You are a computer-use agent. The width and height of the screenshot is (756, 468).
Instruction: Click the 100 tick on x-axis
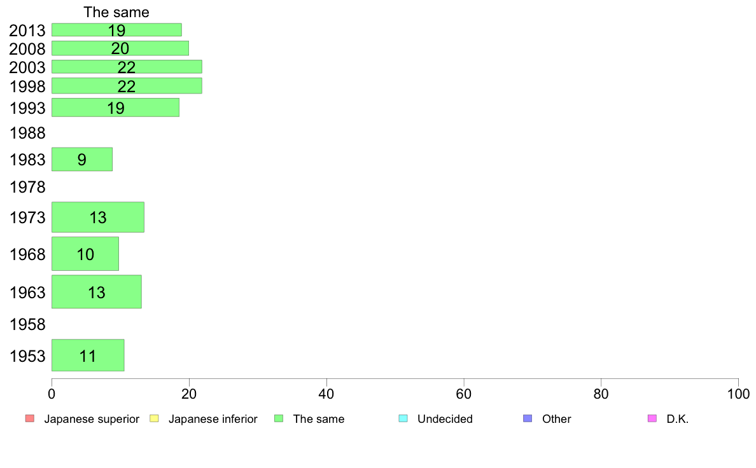(x=738, y=394)
